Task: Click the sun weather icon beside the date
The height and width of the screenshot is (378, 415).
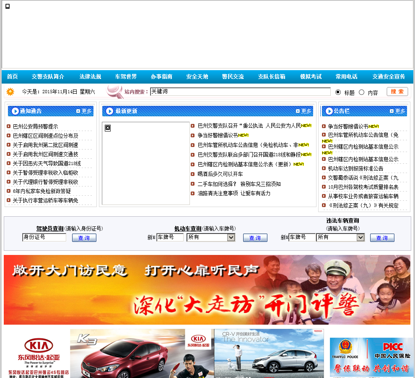Action: tap(10, 92)
